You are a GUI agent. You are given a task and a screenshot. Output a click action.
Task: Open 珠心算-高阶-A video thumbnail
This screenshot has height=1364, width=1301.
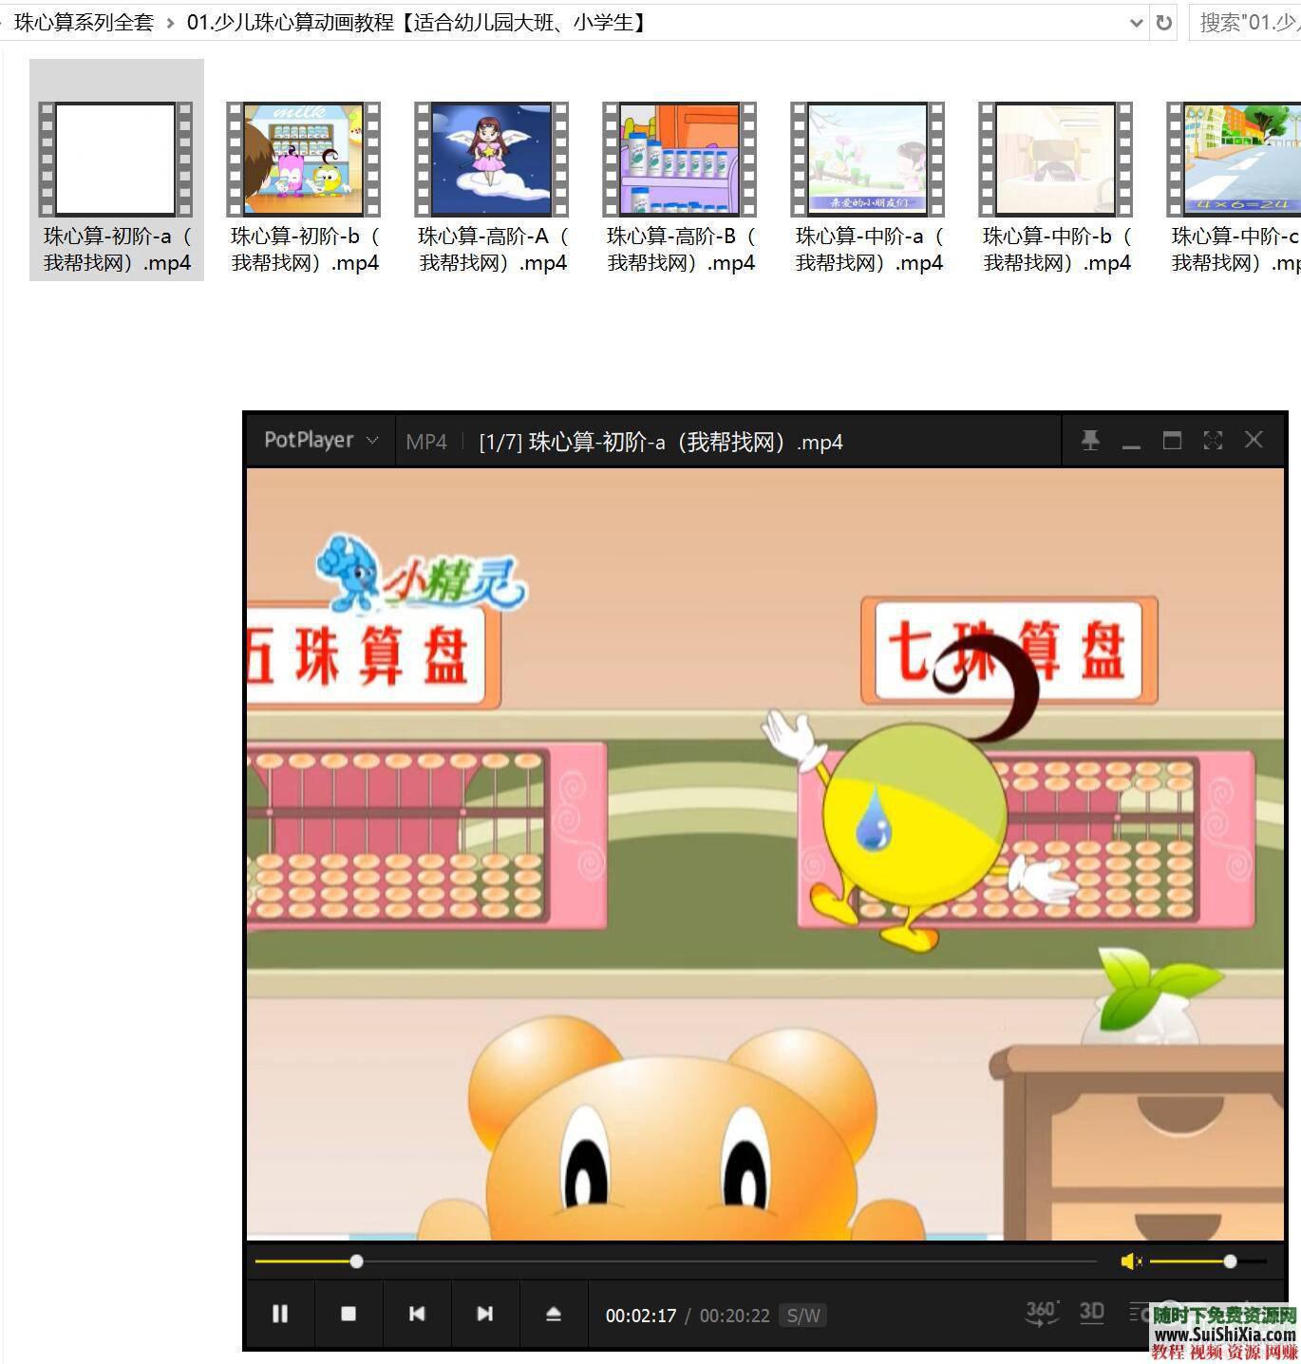[x=492, y=158]
